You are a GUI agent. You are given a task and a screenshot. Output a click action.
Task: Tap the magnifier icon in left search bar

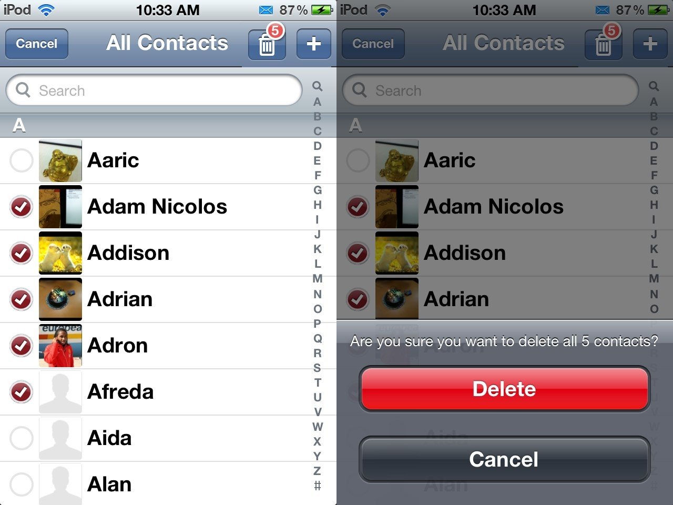click(x=23, y=90)
